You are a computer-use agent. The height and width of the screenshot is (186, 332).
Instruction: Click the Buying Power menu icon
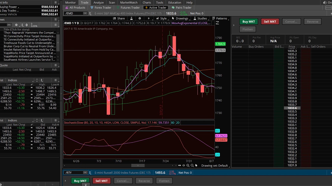19,7
